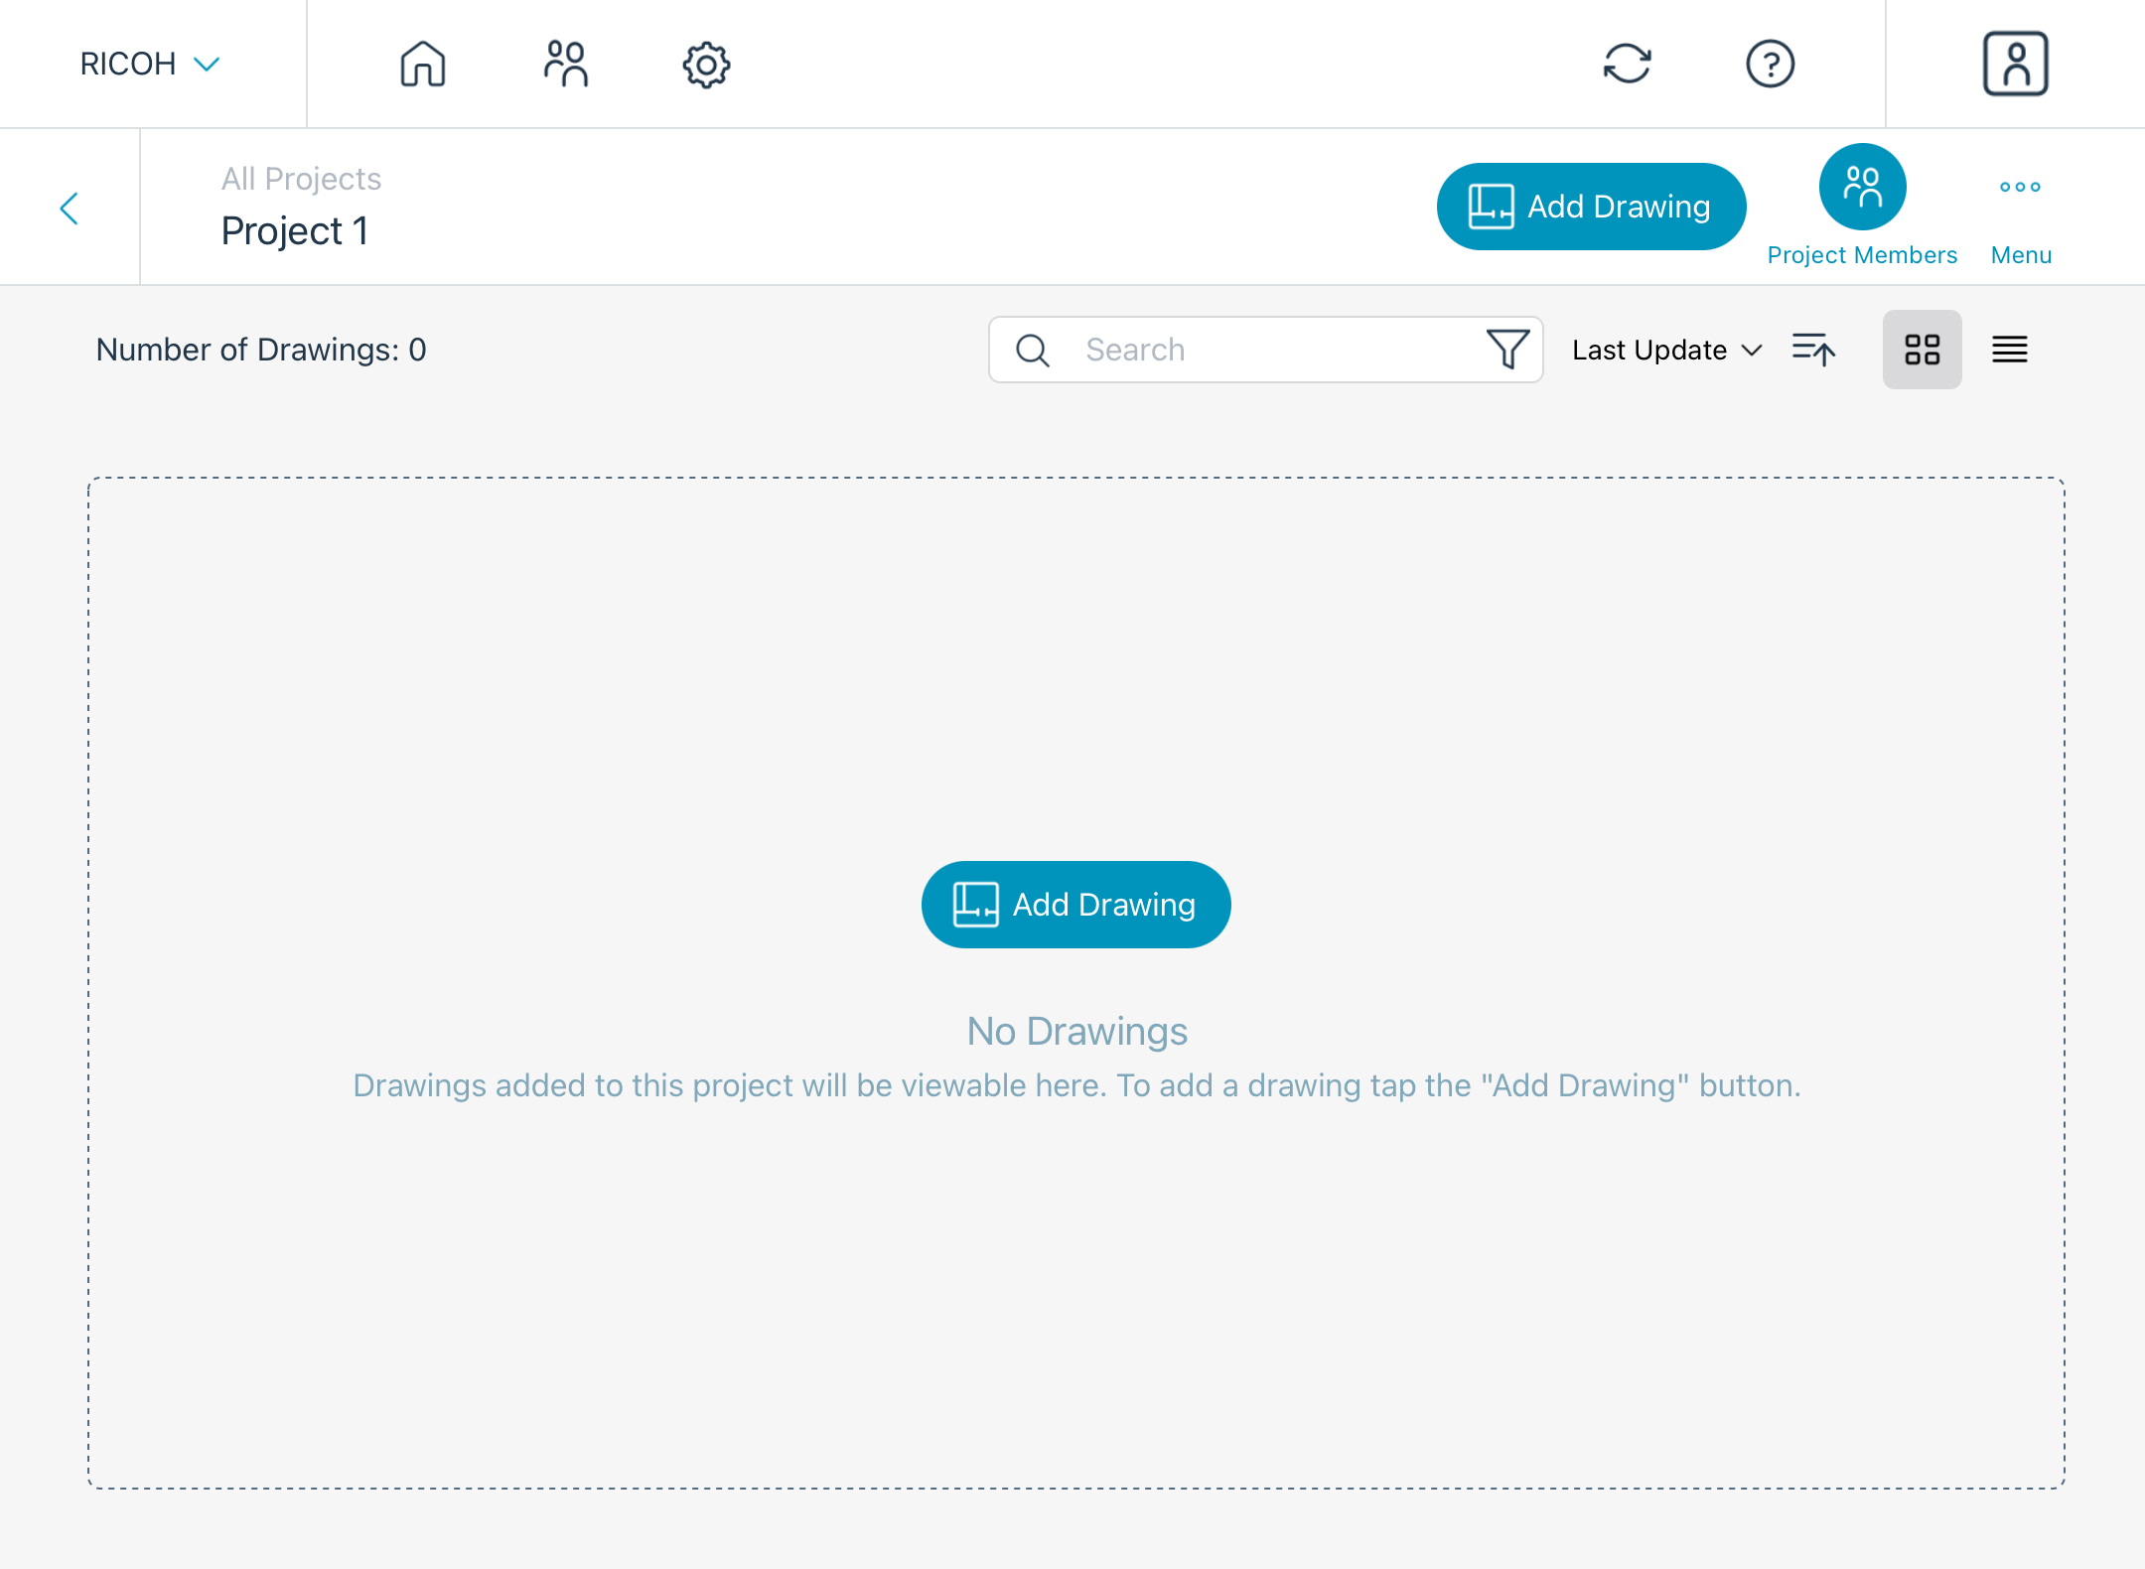The image size is (2145, 1569).
Task: Open the filter funnel icon
Action: point(1507,350)
